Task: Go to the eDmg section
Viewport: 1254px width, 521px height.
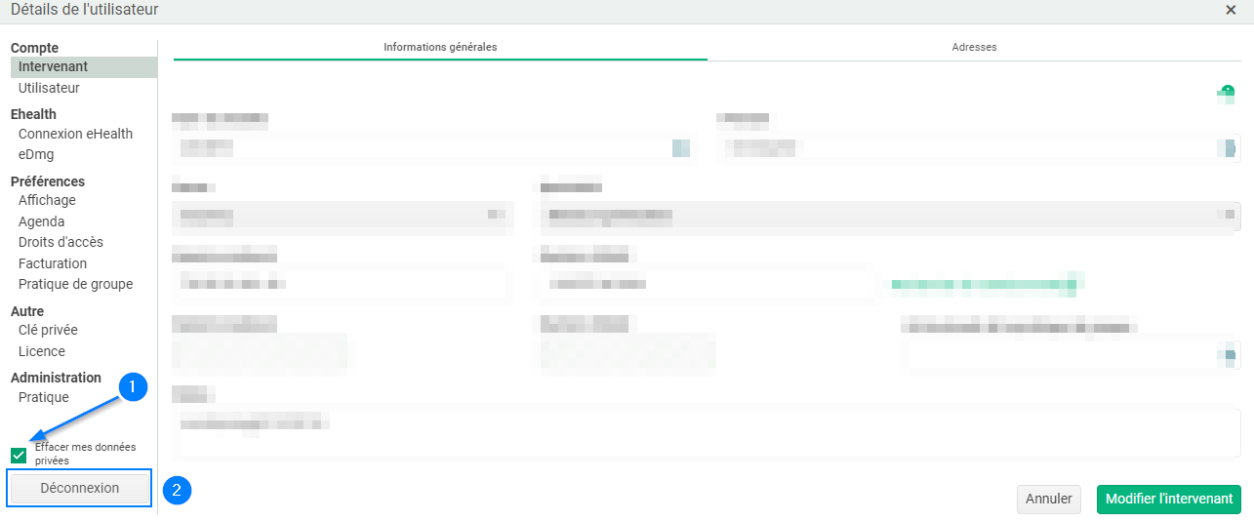Action: (x=36, y=154)
